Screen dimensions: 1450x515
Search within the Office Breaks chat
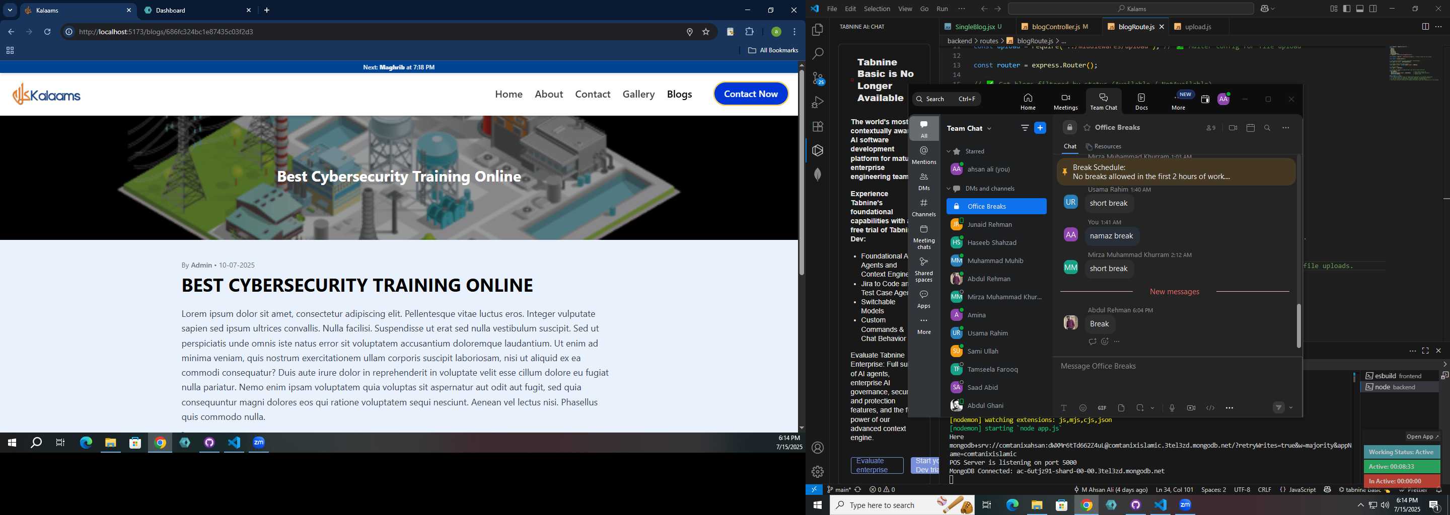pyautogui.click(x=1268, y=128)
